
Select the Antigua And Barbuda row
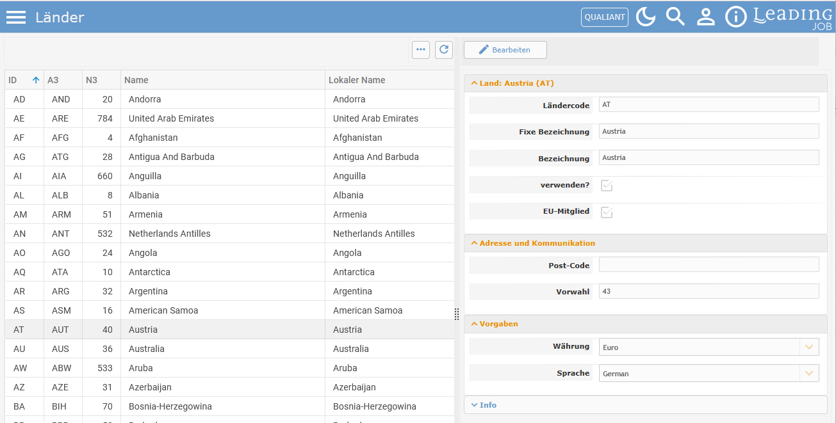coord(229,157)
